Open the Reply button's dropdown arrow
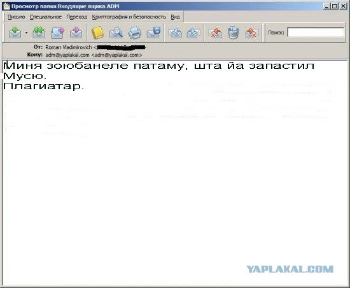 (x=26, y=32)
